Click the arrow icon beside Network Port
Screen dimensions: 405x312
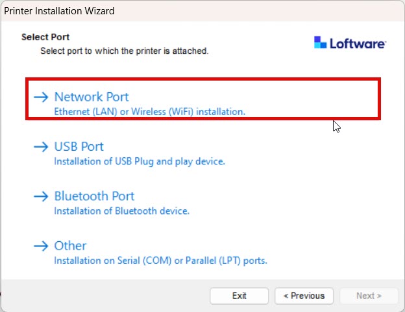coord(41,97)
